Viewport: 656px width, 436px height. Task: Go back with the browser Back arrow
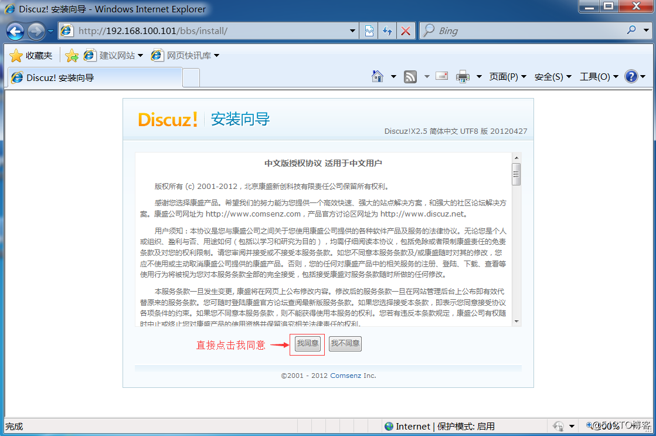point(15,32)
